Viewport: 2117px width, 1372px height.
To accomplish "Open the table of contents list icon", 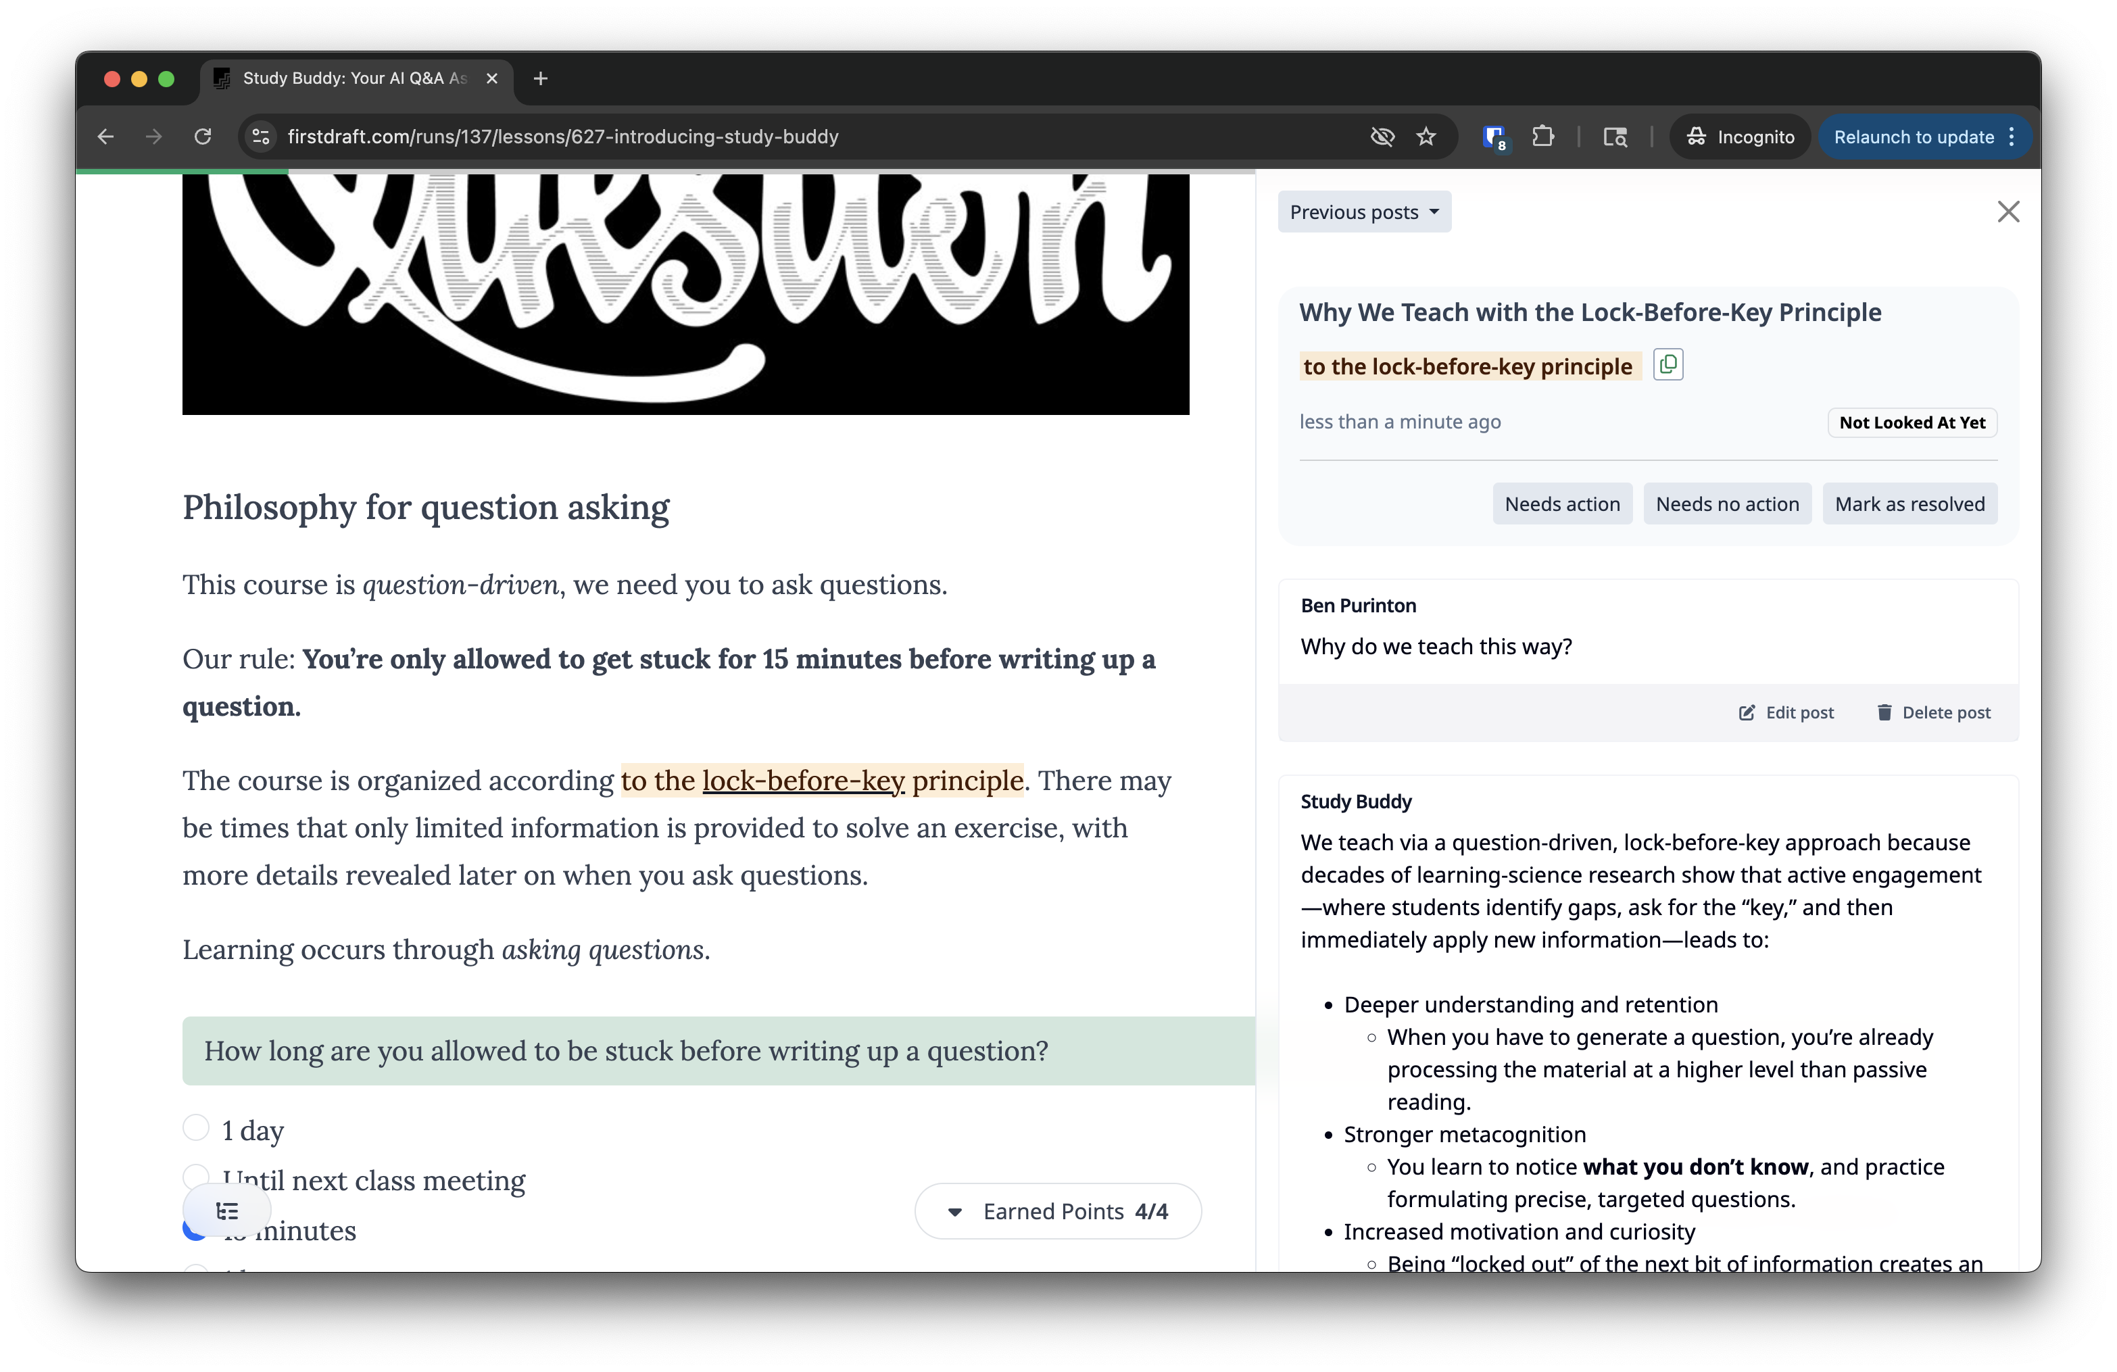I will 227,1211.
